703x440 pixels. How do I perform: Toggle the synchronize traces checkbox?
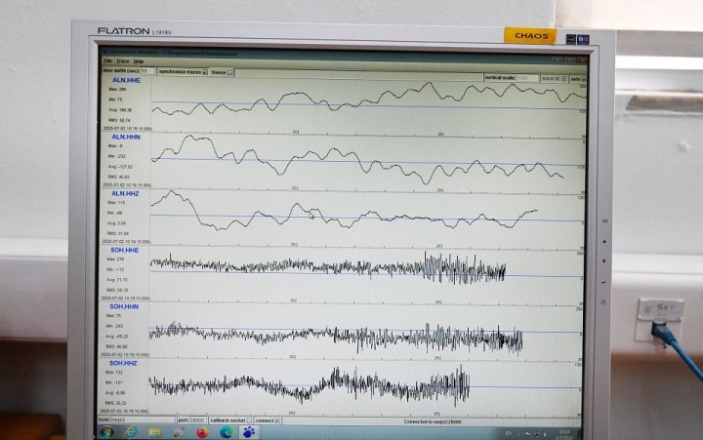click(205, 71)
